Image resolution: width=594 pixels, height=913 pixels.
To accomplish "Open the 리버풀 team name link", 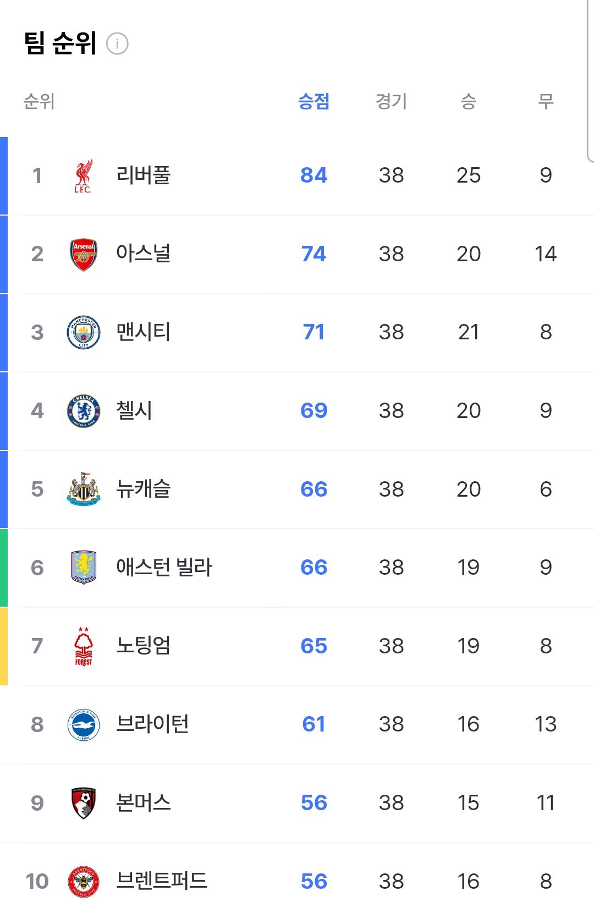I will click(x=144, y=175).
